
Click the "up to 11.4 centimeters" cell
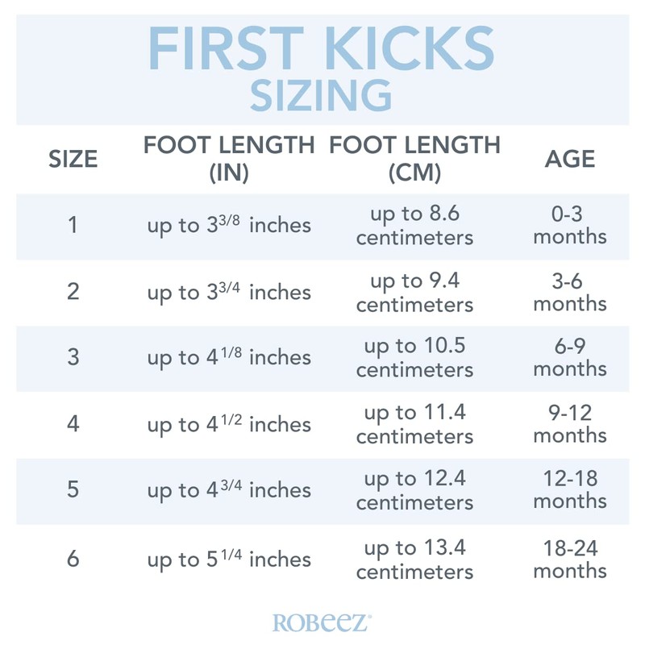click(x=414, y=424)
